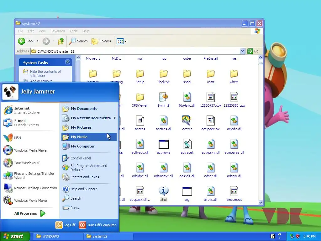The height and width of the screenshot is (241, 321).
Task: Select the spool folder
Action: (x=187, y=77)
